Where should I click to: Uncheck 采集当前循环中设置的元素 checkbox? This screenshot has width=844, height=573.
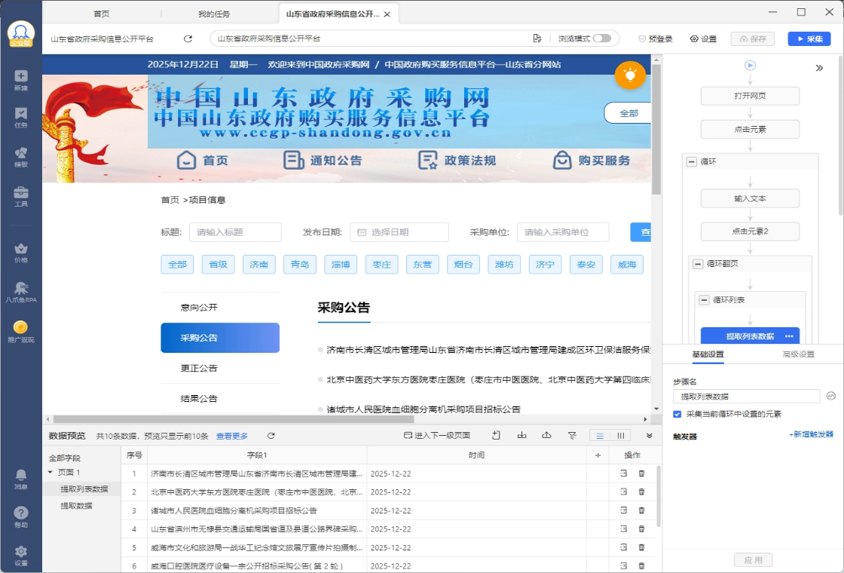tap(677, 414)
